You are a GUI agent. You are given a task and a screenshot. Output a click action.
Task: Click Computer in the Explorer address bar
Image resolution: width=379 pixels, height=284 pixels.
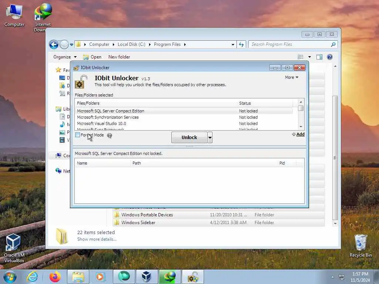[99, 44]
